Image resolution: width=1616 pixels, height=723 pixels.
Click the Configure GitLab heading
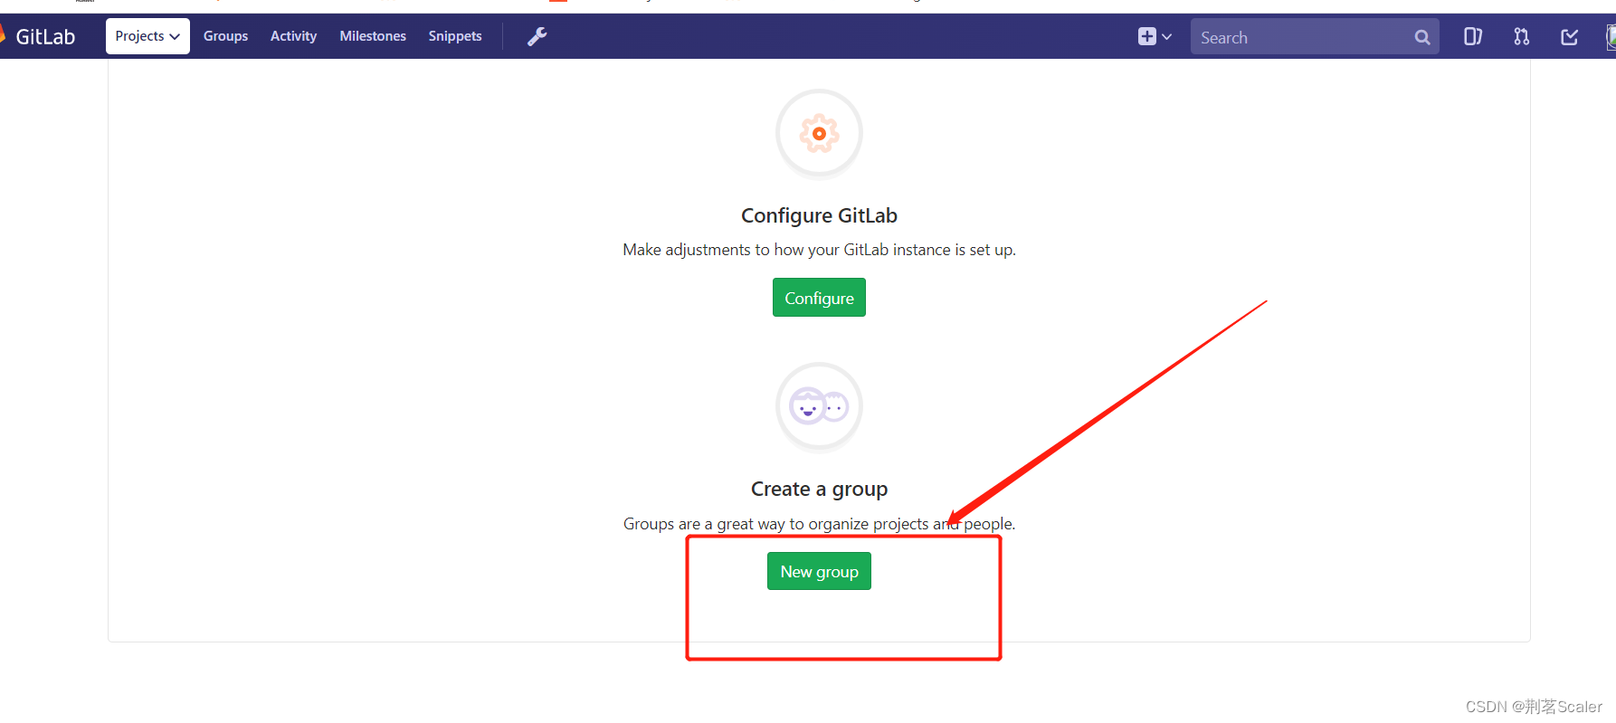[819, 215]
